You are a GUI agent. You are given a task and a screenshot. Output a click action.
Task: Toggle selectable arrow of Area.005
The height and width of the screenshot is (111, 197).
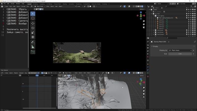coord(189,24)
